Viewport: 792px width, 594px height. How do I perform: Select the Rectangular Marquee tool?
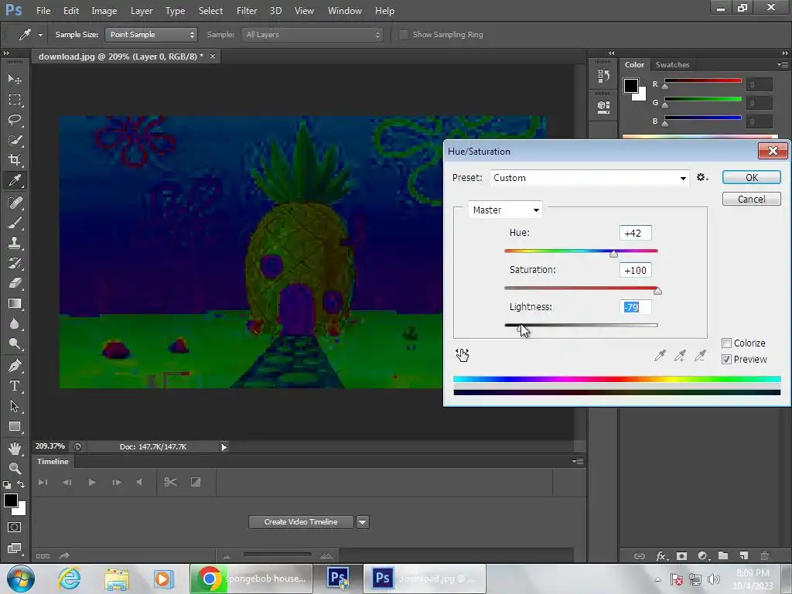click(x=15, y=100)
